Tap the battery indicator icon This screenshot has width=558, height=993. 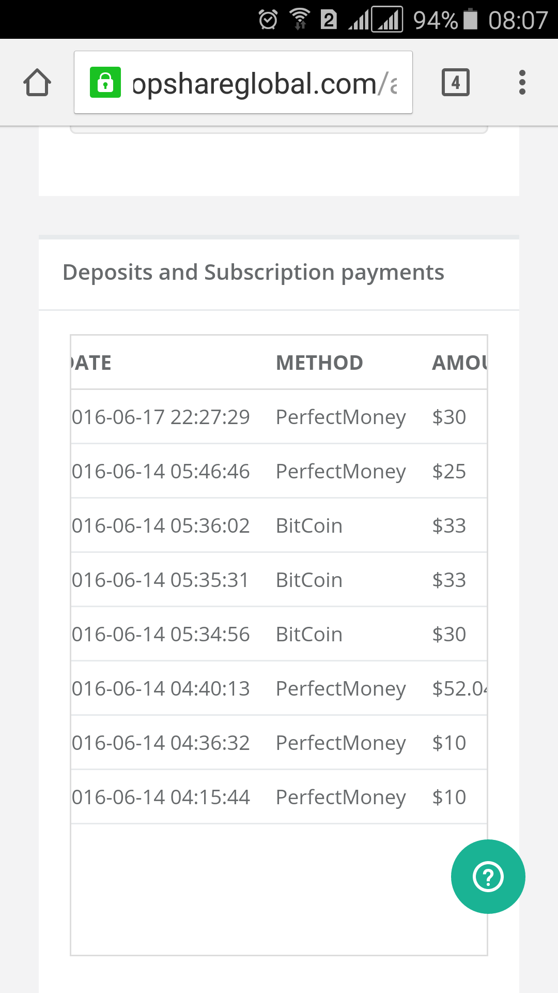471,20
